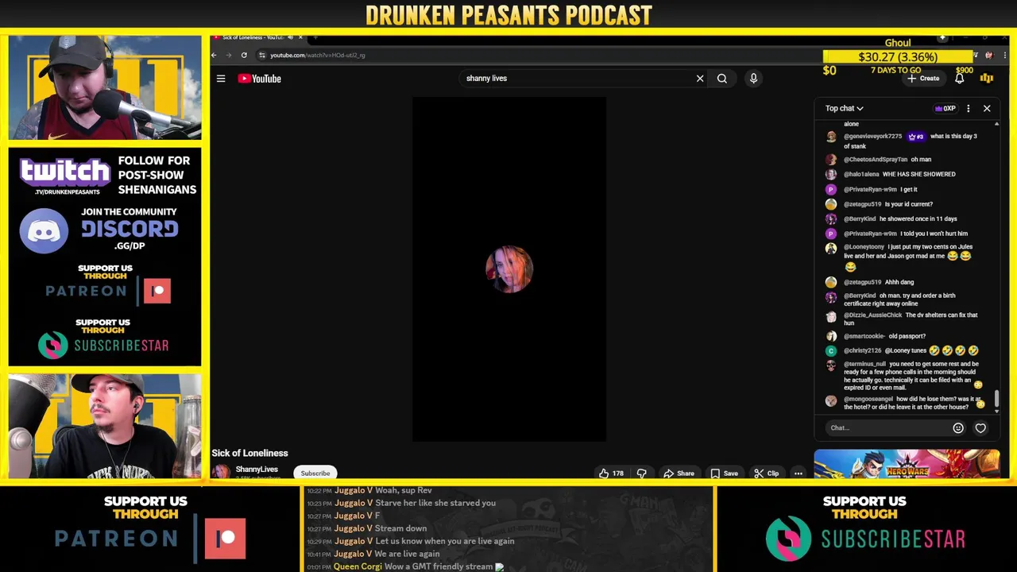Open site information icon in address bar
1017x572 pixels.
(262, 55)
